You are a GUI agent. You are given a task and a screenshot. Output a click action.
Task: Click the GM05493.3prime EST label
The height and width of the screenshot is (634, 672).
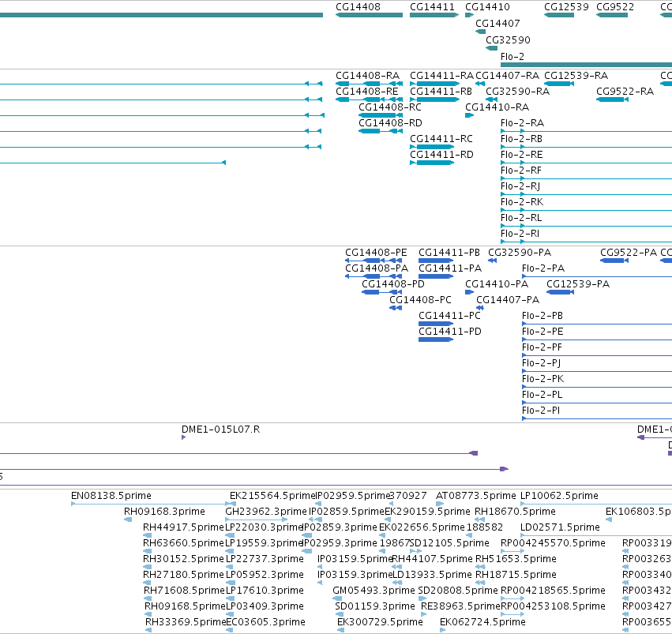(374, 591)
